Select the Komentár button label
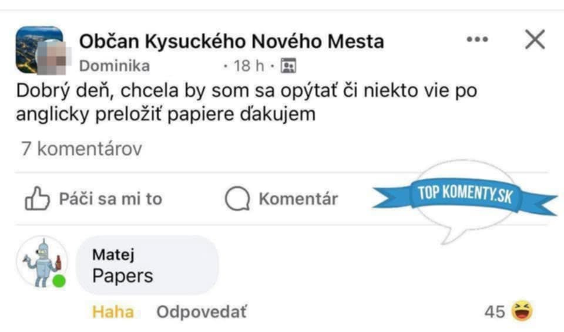This screenshot has height=332, width=564. pos(298,199)
